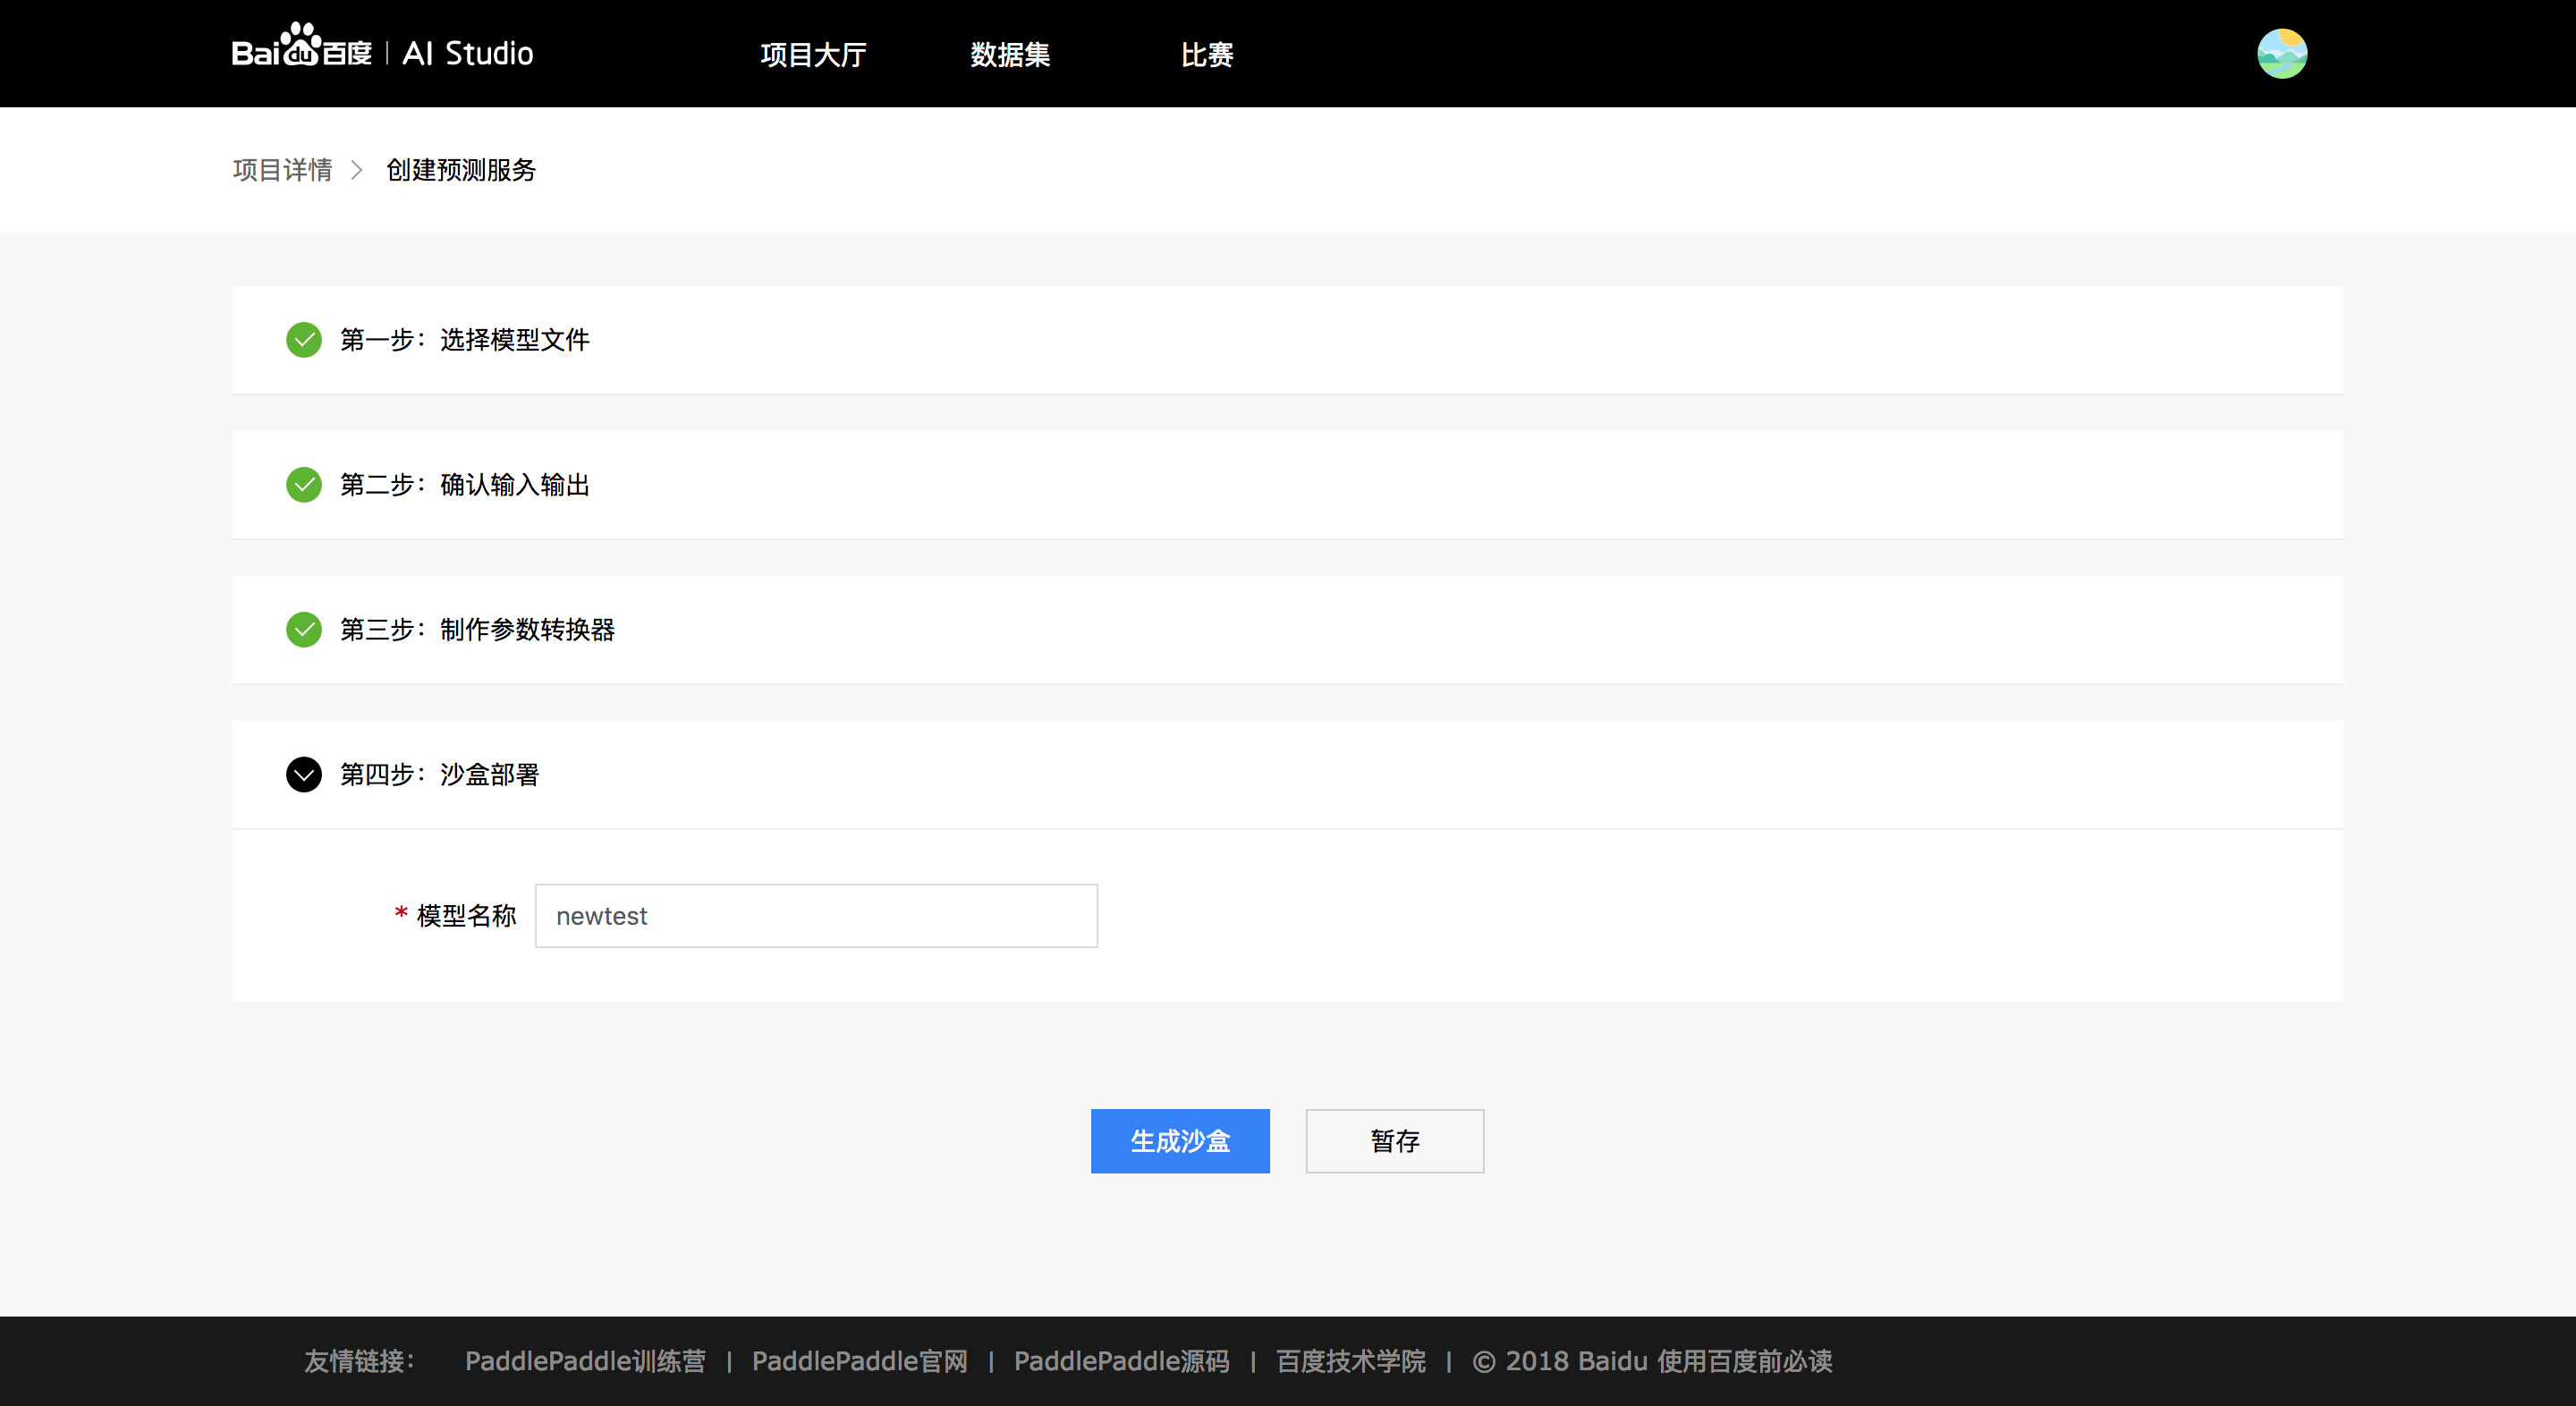This screenshot has width=2576, height=1406.
Task: Expand 第三步：制作参数转换器 section
Action: [477, 630]
